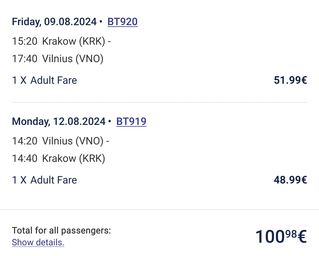The image size is (319, 256).
Task: Click the divider line between the flights
Action: tap(159, 102)
